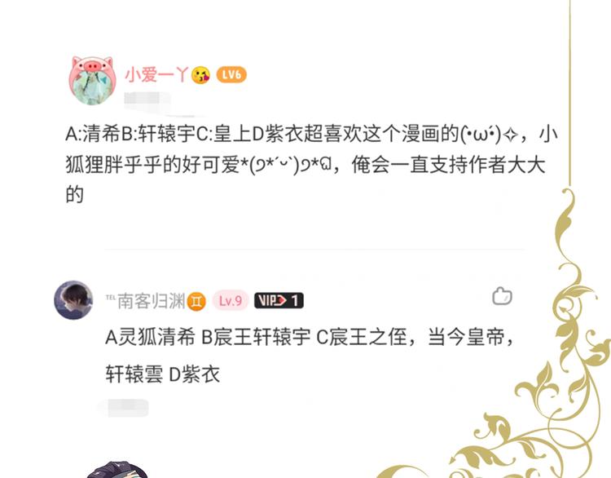The height and width of the screenshot is (478, 611).
Task: Click the blurred timestamp under 小爱一丫
Action: tap(147, 99)
